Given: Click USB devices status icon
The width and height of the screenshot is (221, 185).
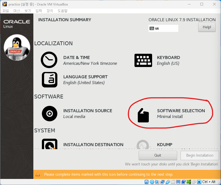Looking at the screenshot, I should 168,182.
